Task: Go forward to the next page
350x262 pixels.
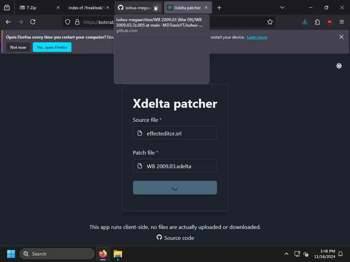Action: (21, 22)
